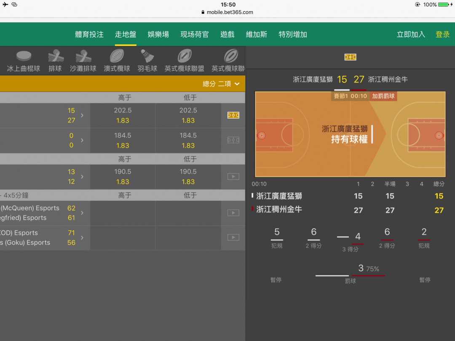
Task: Expand the 71-56 Goku match chevron
Action: tap(83, 238)
